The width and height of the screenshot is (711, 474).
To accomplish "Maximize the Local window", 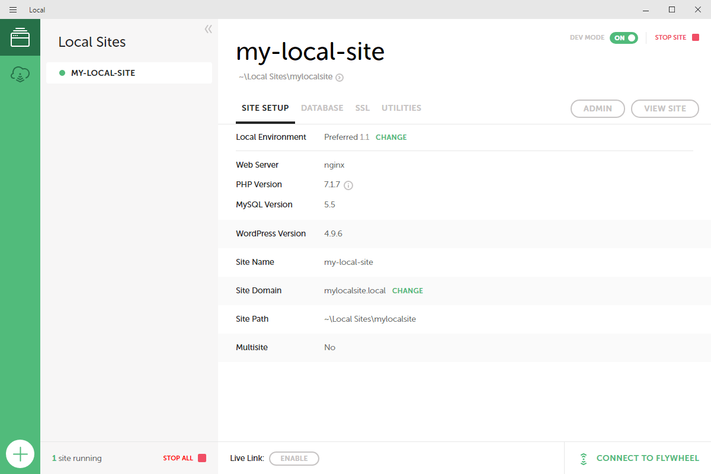I will [x=672, y=9].
